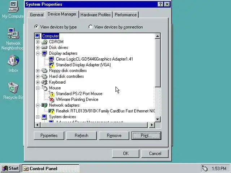Click the mouse icon in system tray

(x=205, y=168)
